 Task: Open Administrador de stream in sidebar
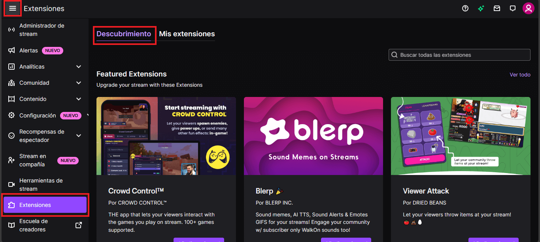point(45,30)
